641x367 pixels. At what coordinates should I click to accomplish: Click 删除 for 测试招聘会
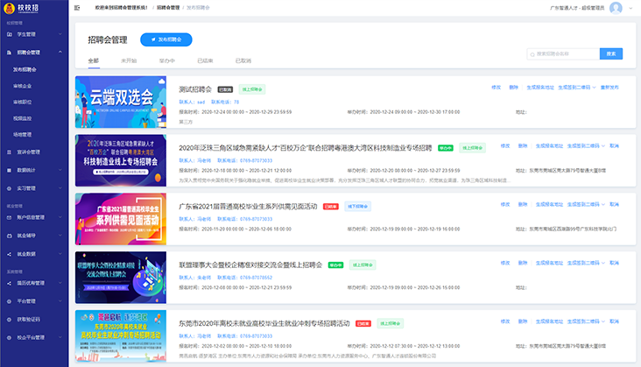click(513, 88)
